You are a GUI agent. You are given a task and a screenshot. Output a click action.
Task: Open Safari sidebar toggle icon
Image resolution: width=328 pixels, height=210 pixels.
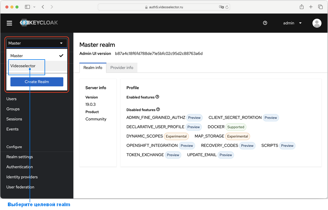coord(27,7)
